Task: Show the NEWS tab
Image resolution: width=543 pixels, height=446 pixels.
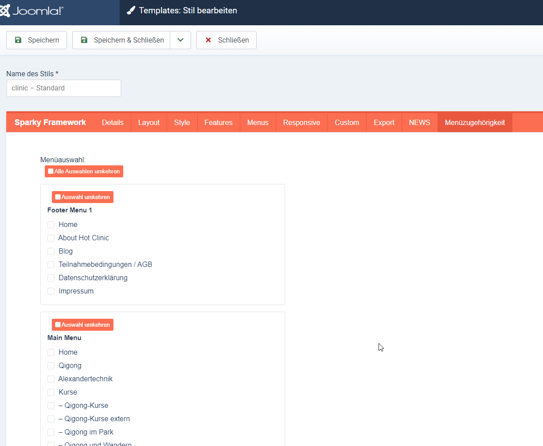Action: 420,123
